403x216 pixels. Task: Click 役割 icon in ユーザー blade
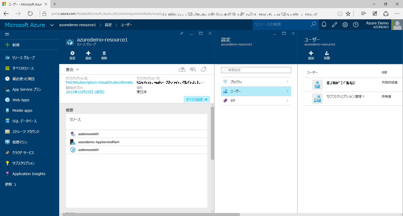point(327,55)
